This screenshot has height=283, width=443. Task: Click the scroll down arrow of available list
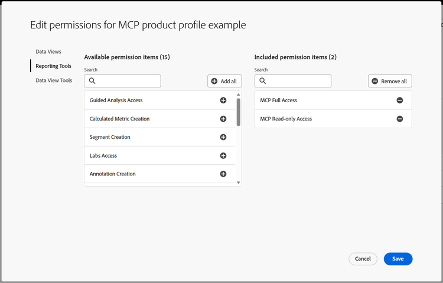[x=239, y=183]
